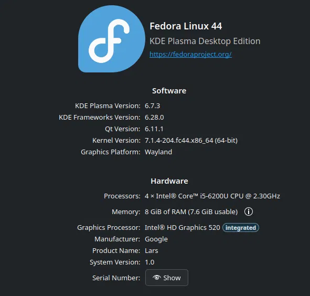Select KDE Plasma version value 6.7.3

click(152, 106)
